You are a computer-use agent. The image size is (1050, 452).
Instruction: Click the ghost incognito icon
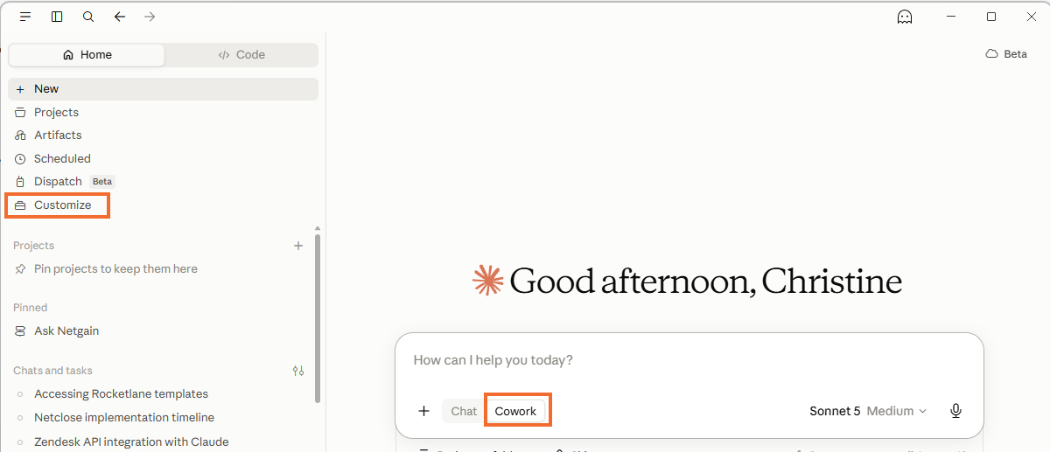coord(905,17)
